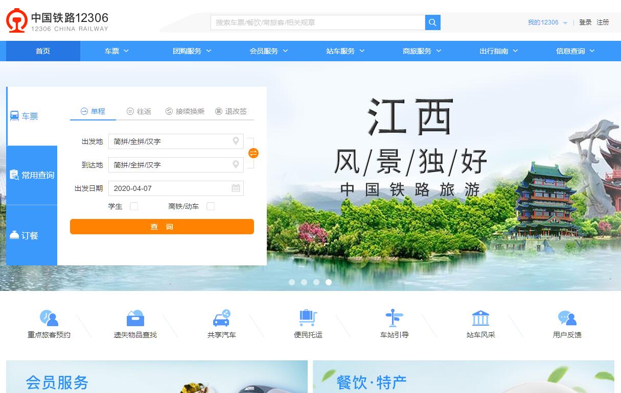Screen dimensions: 621x393
Task: Open the 重点旅客预约 service icon
Action: pyautogui.click(x=49, y=318)
